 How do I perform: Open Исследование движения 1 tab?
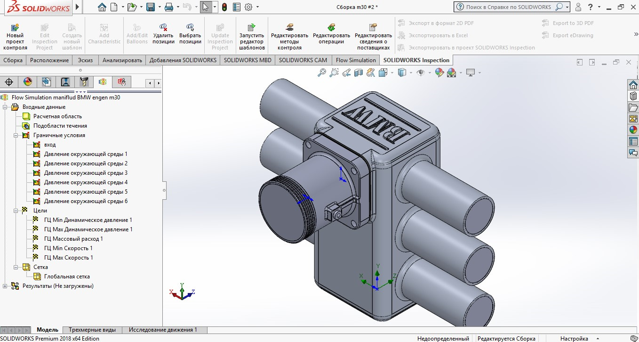click(x=163, y=330)
